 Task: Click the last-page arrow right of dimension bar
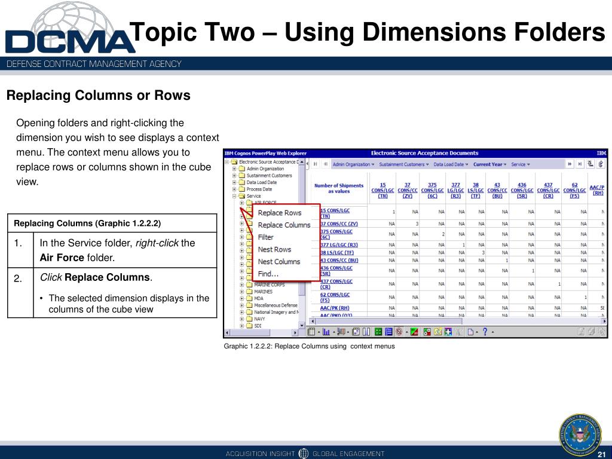click(580, 164)
